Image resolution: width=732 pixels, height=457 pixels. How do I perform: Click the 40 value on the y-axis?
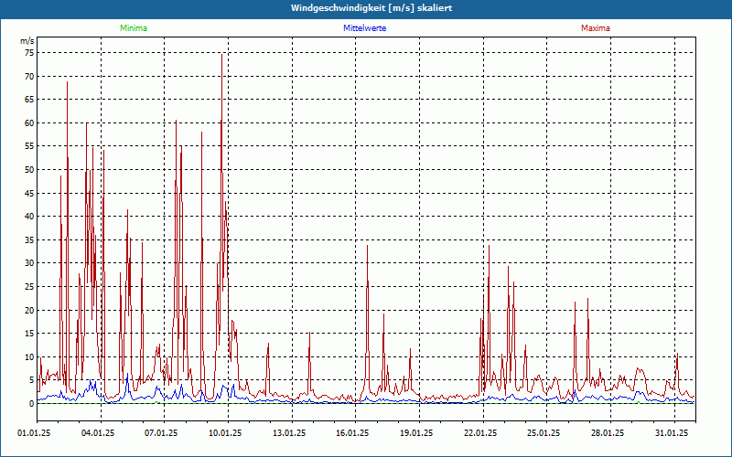(x=29, y=217)
